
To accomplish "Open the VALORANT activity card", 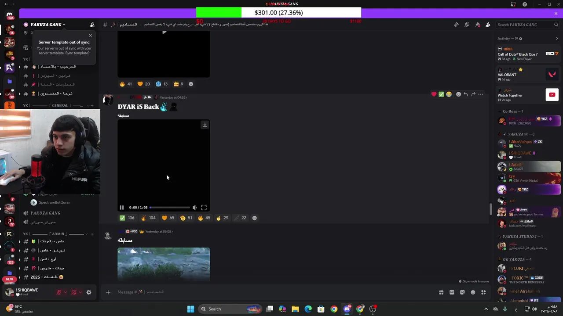I will [x=528, y=75].
